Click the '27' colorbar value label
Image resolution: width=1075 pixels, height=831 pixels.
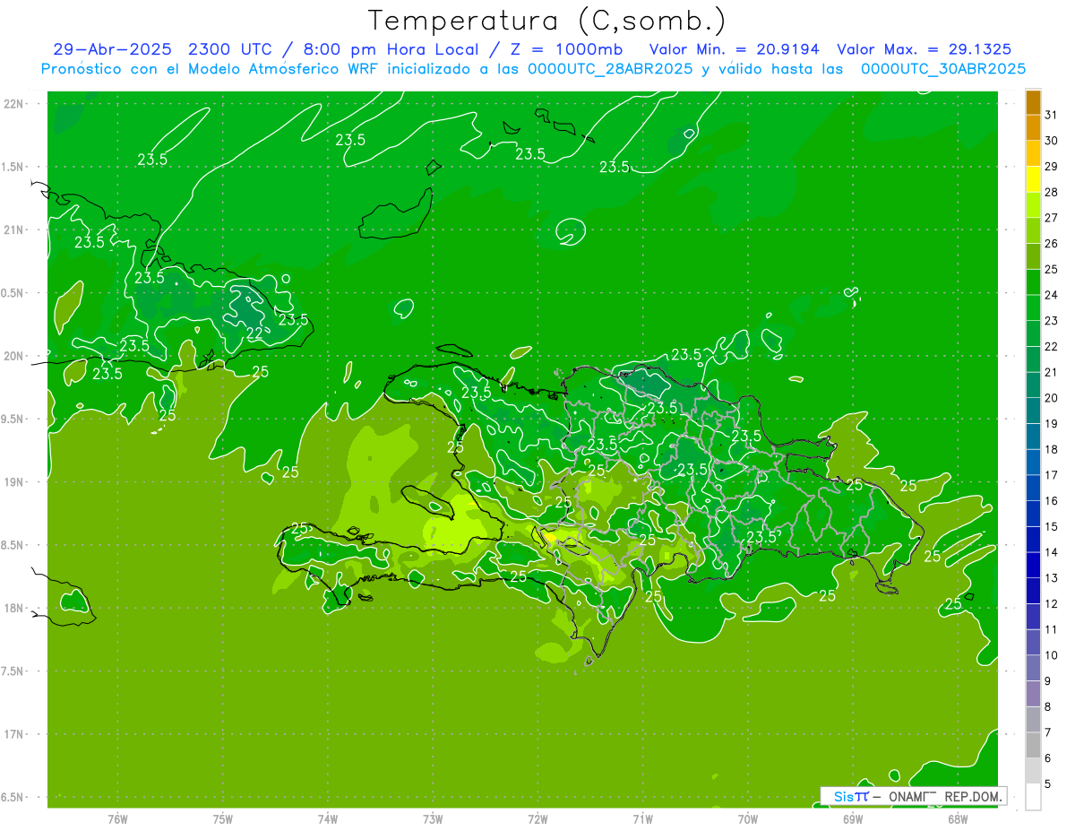(x=1052, y=218)
